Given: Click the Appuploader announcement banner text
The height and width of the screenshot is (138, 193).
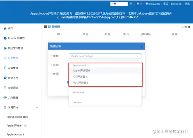Looking at the screenshot, I should coord(101,15).
